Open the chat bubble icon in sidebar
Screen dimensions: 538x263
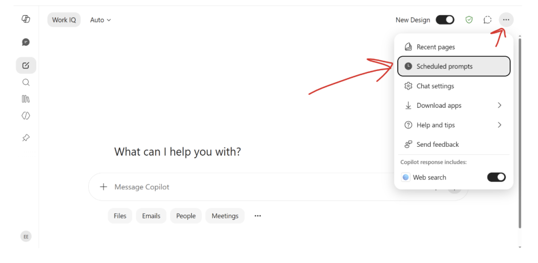[26, 42]
